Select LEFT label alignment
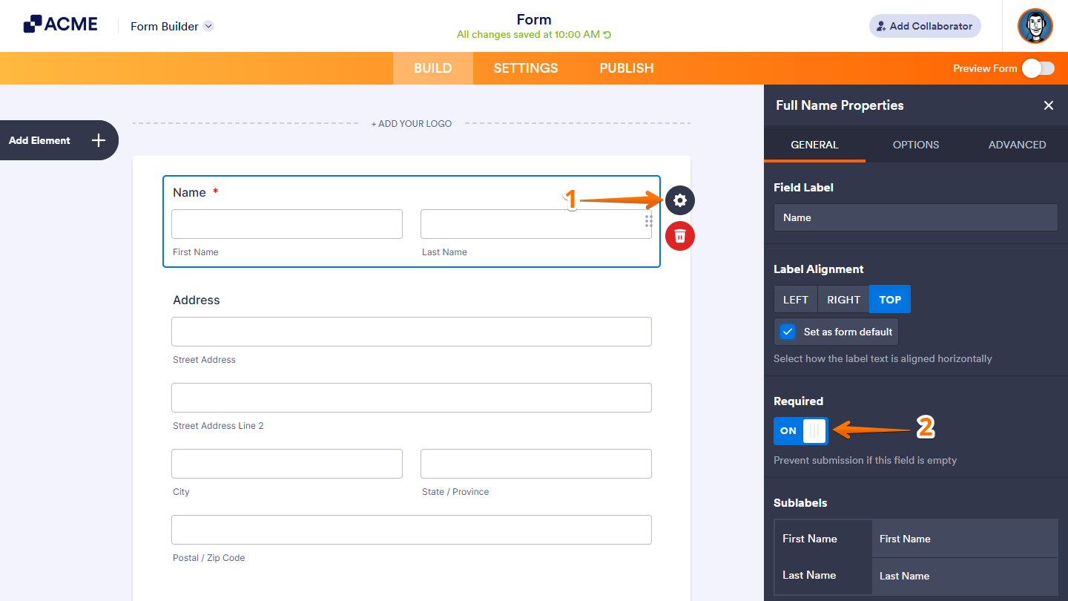The height and width of the screenshot is (601, 1068). 795,299
